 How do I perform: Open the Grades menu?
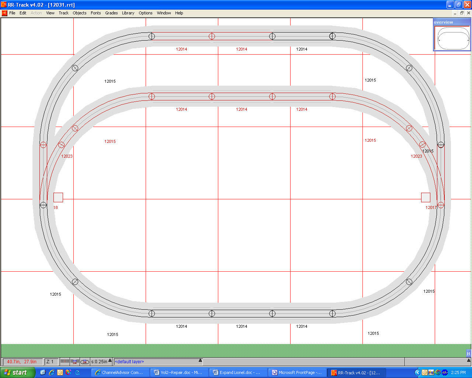pos(111,13)
